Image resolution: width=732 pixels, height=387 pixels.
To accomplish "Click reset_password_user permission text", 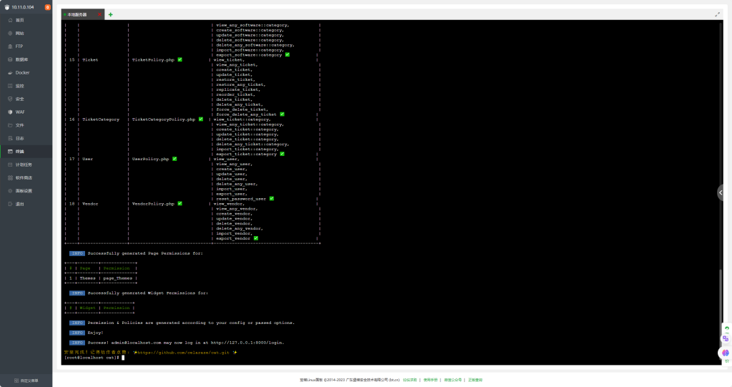I will pyautogui.click(x=241, y=199).
